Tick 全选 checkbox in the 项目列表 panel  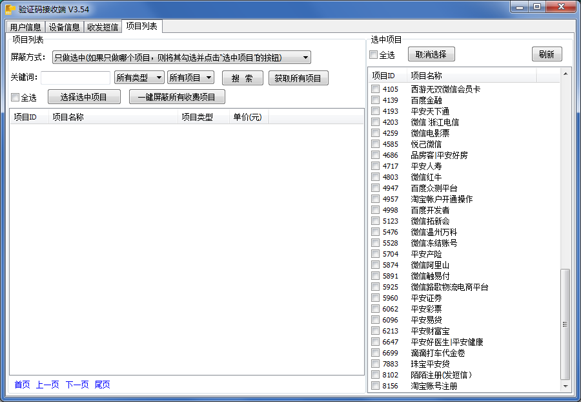[15, 98]
